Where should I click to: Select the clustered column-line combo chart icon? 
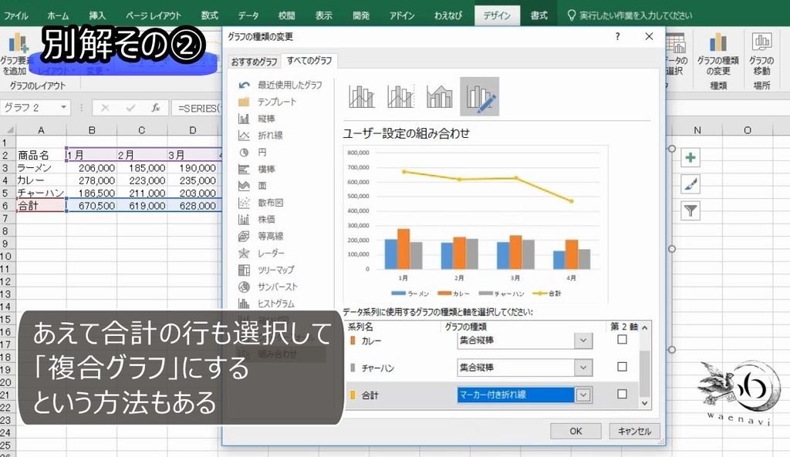(x=362, y=96)
